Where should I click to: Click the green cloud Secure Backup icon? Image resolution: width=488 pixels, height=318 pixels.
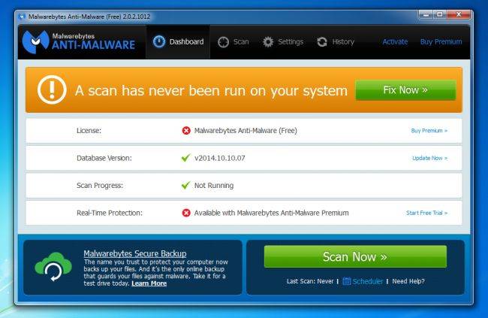(x=53, y=267)
